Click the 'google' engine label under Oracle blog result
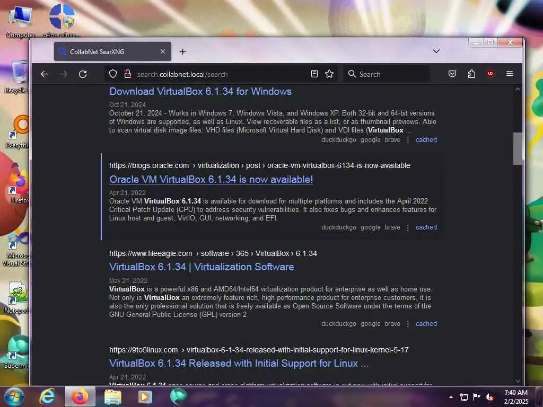 coord(371,227)
